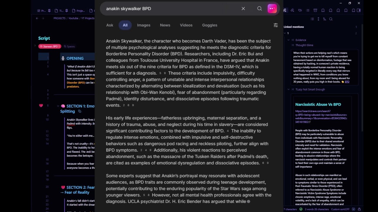Click the Script note title
Screen dimensions: 378x212
[x=44, y=38]
